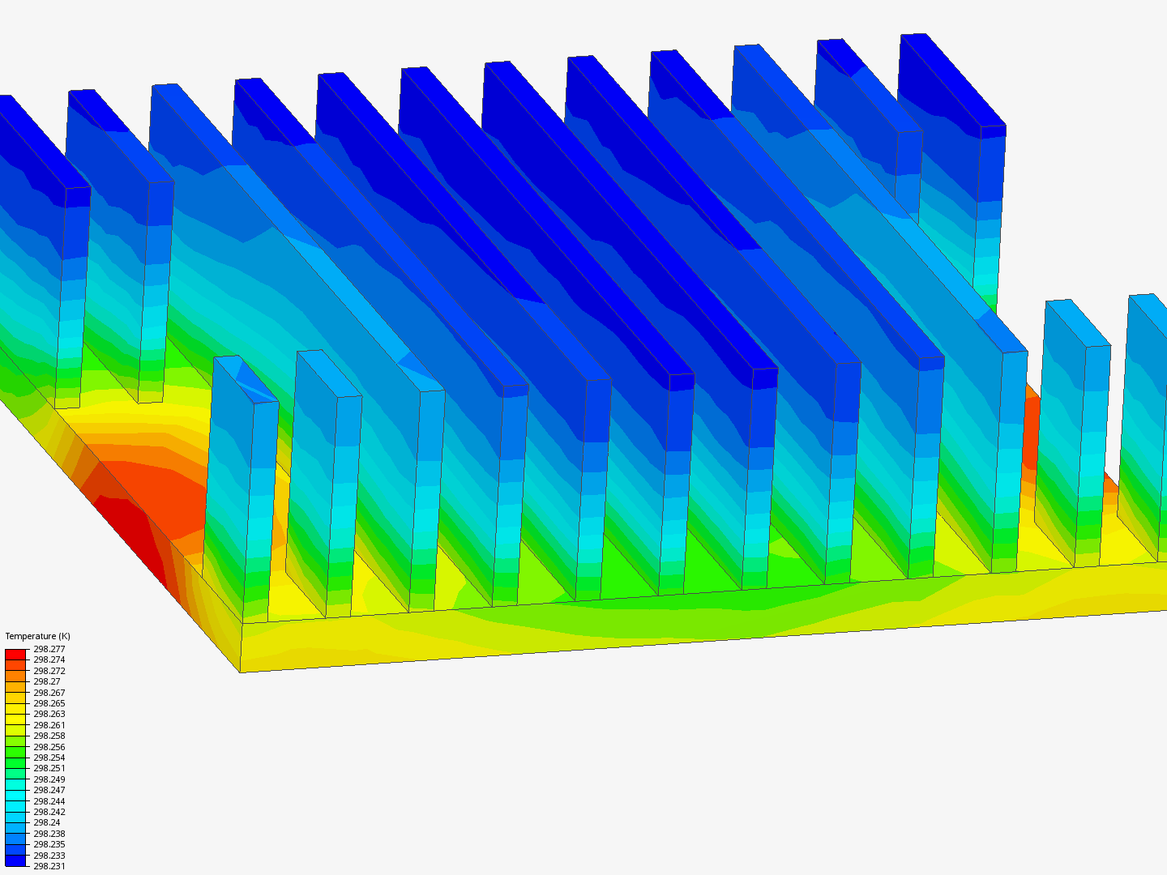
Task: Click the 298.258 legend value
Action: 49,736
